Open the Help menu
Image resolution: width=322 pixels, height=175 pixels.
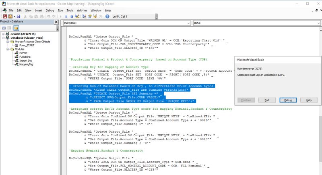pyautogui.click(x=108, y=10)
